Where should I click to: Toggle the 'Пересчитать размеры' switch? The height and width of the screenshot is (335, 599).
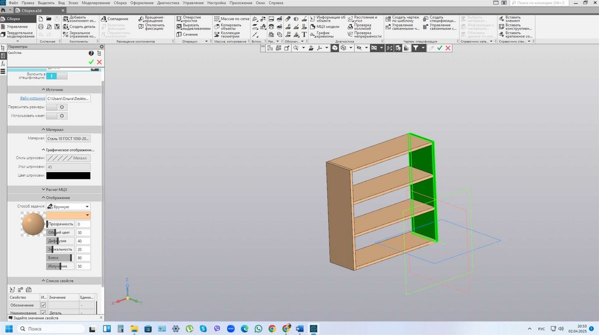[57, 107]
